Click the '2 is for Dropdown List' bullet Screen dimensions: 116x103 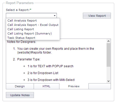tap(43, 73)
